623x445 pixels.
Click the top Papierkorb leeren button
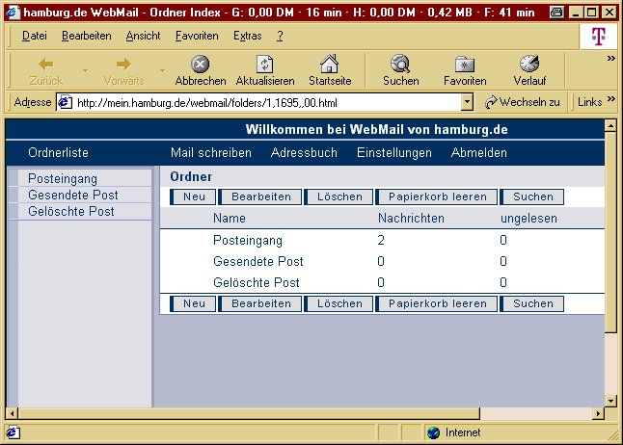pyautogui.click(x=437, y=196)
